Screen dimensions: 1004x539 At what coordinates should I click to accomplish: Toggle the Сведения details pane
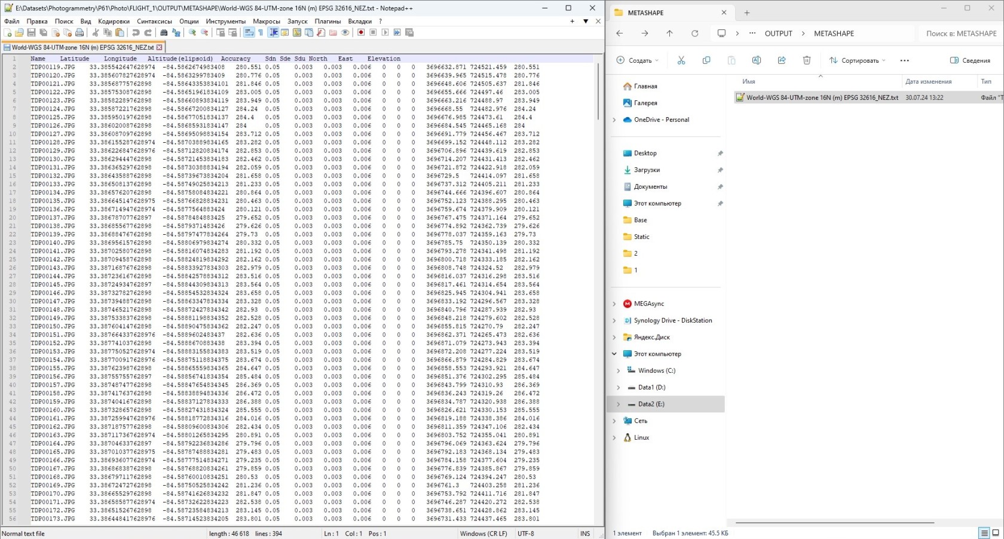pyautogui.click(x=970, y=60)
